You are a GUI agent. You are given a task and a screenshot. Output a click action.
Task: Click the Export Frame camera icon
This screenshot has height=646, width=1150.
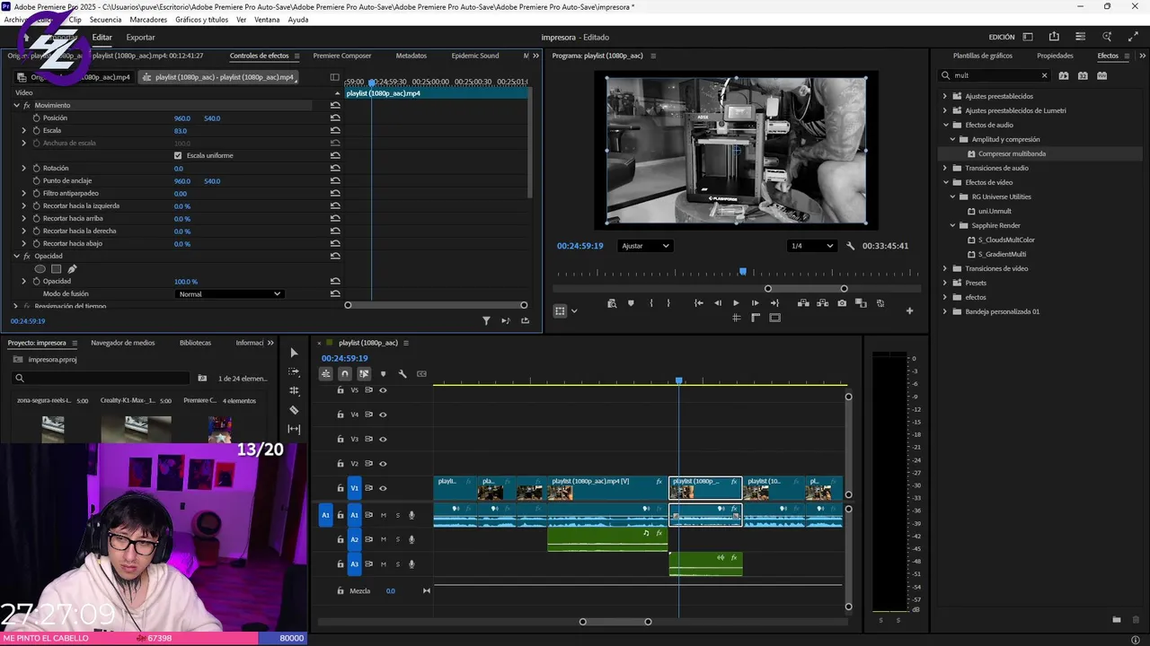pos(842,303)
